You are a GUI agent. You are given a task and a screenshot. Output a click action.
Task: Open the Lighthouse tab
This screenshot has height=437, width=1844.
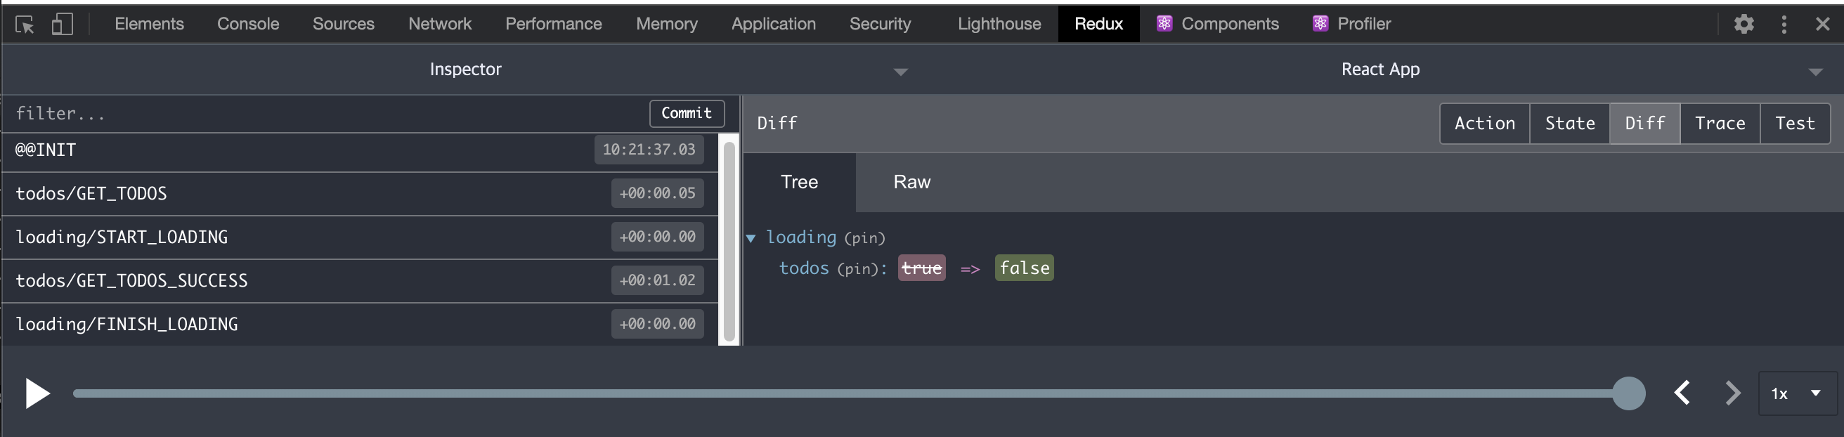[x=999, y=24]
